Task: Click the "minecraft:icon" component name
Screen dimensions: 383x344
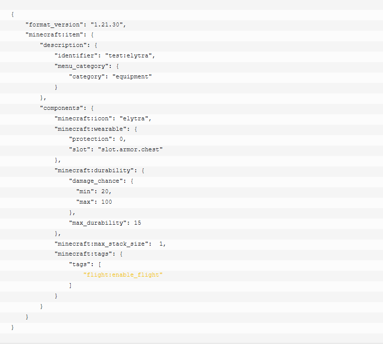Action: (x=83, y=119)
